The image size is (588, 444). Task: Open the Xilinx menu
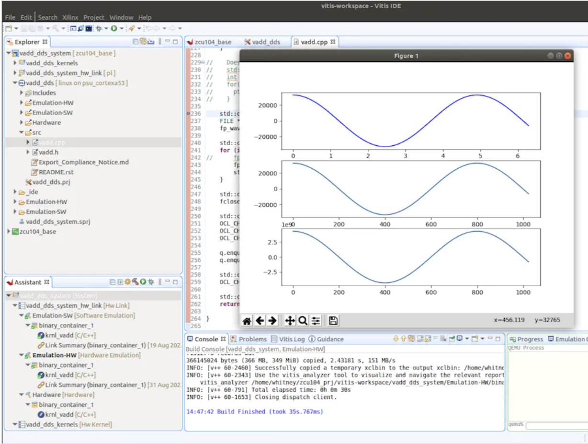pyautogui.click(x=70, y=17)
